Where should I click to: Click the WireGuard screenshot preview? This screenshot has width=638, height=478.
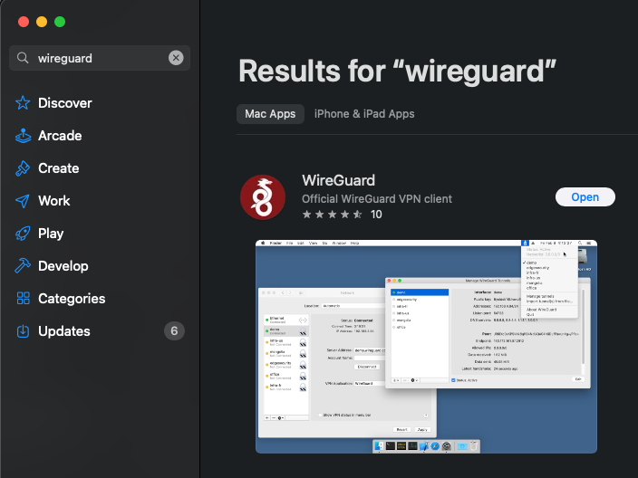[x=426, y=346]
